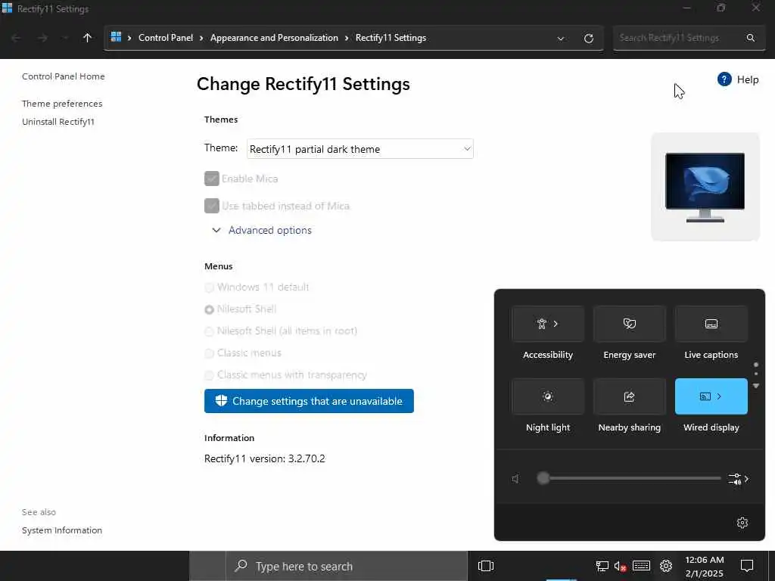Viewport: 775px width, 581px height.
Task: Click the Help question mark icon
Action: (724, 79)
